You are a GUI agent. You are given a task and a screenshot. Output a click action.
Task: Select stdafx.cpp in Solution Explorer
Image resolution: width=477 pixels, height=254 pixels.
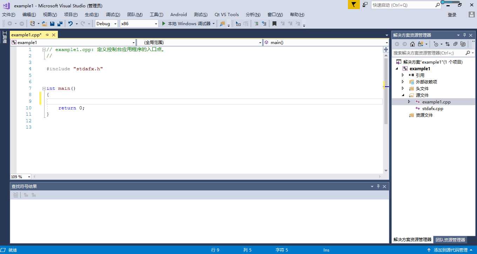click(x=432, y=108)
